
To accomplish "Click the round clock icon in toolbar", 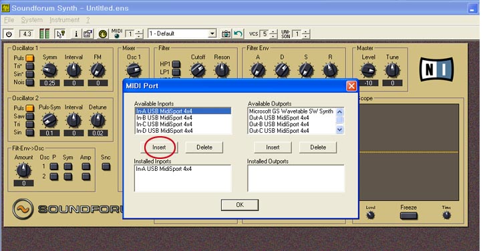I will coord(103,34).
